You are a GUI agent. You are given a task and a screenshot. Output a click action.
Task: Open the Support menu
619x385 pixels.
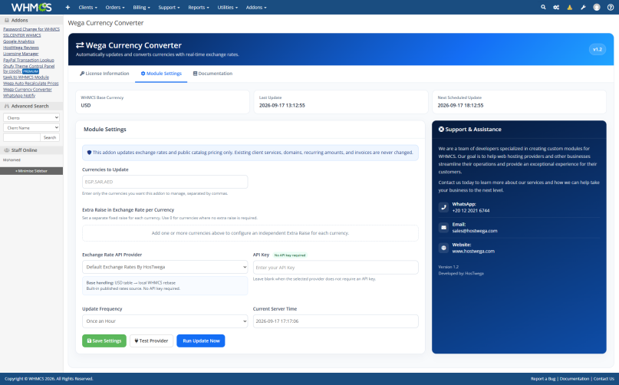tap(169, 7)
